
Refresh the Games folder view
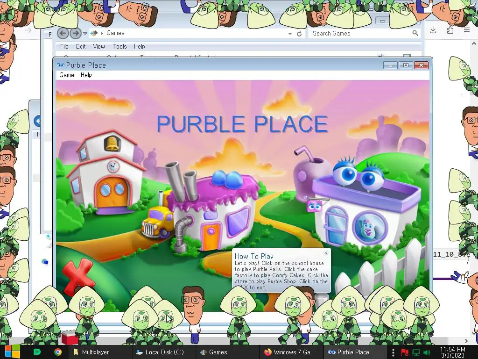click(x=299, y=34)
